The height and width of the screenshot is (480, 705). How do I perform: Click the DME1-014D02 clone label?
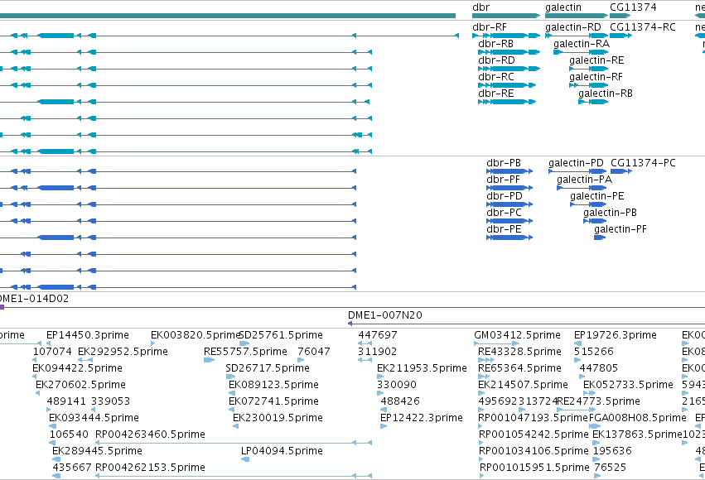pyautogui.click(x=34, y=299)
